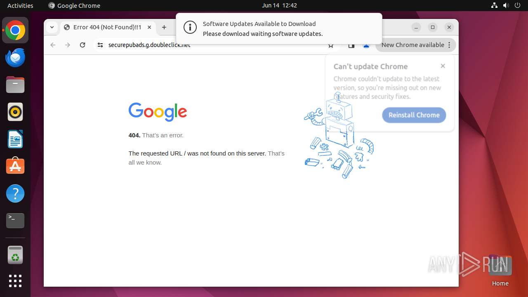Open Rhythmbox music player in the dock
The width and height of the screenshot is (528, 297).
[15, 112]
